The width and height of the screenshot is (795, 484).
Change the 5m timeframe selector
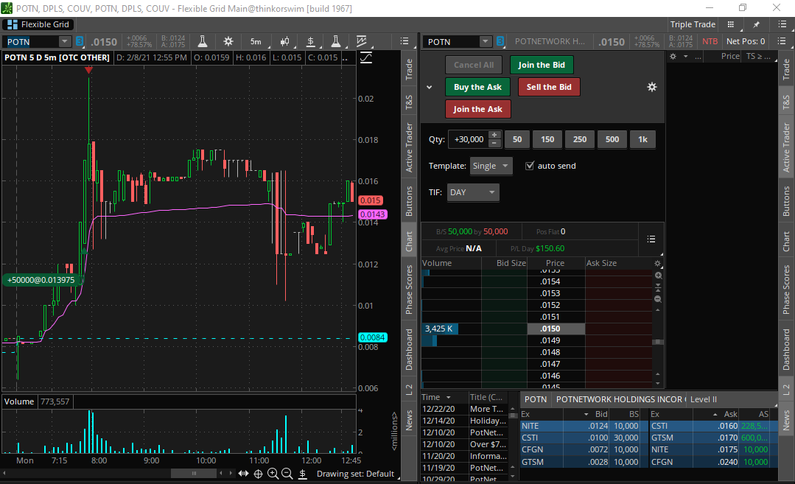[x=256, y=41]
